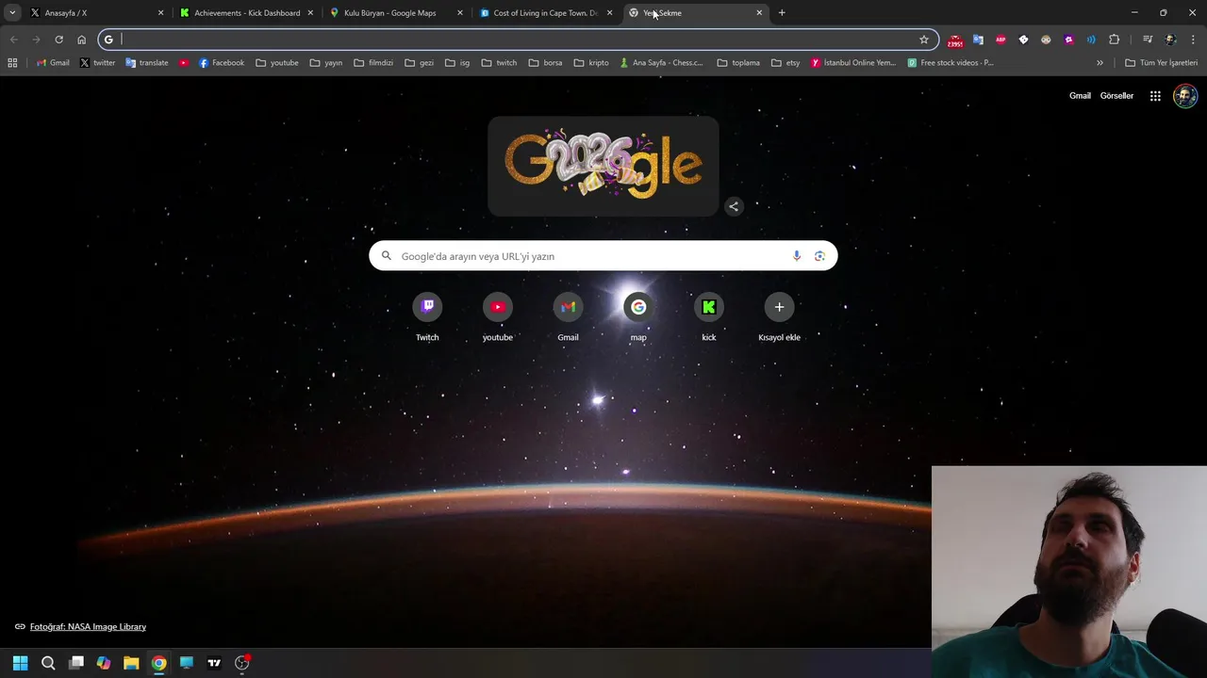
Task: Click the microphone voice search icon
Action: [797, 256]
